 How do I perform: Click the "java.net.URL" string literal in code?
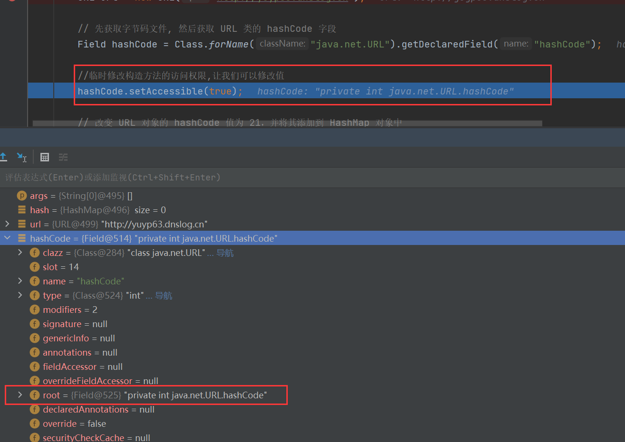tap(350, 44)
